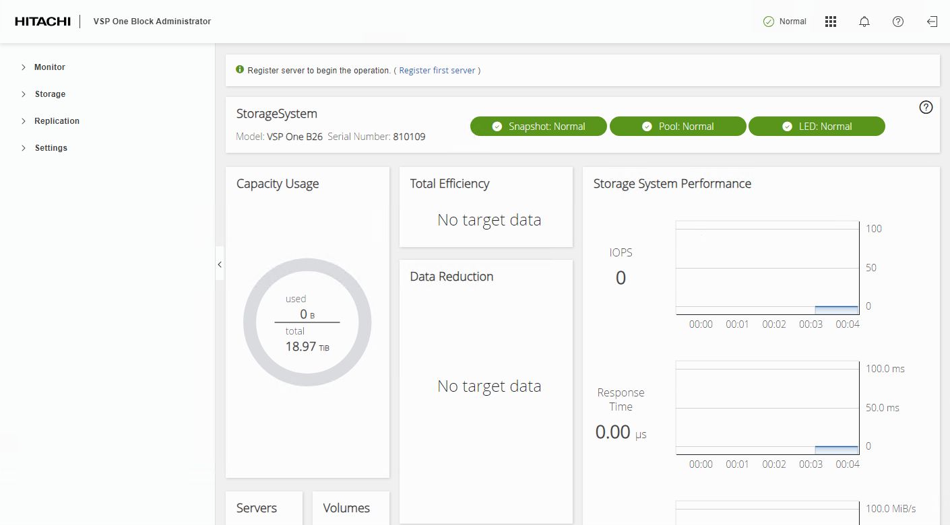
Task: Expand the Storage navigation chevron
Action: tap(24, 94)
